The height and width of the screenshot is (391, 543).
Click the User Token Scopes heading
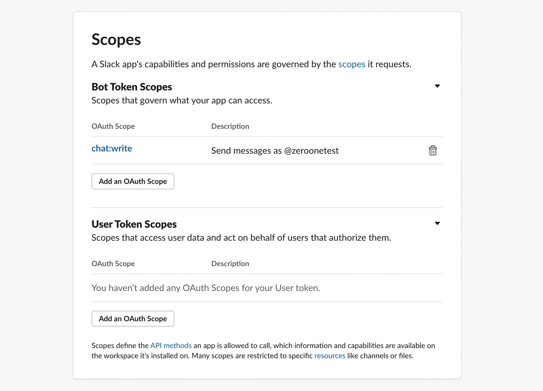point(134,224)
